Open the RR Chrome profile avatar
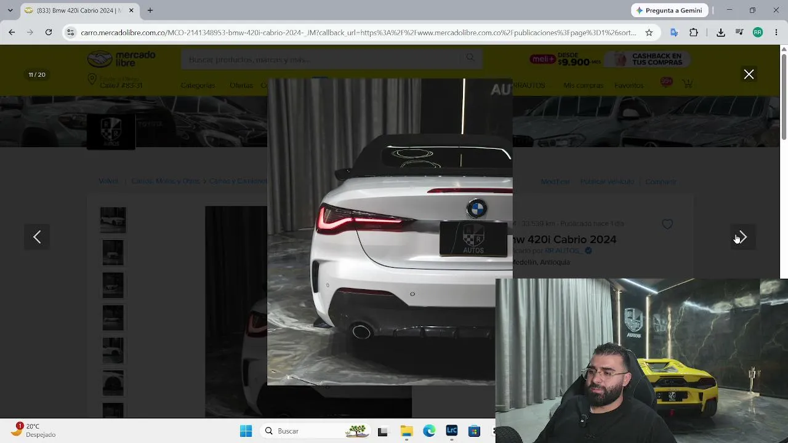The image size is (788, 443). 758,33
